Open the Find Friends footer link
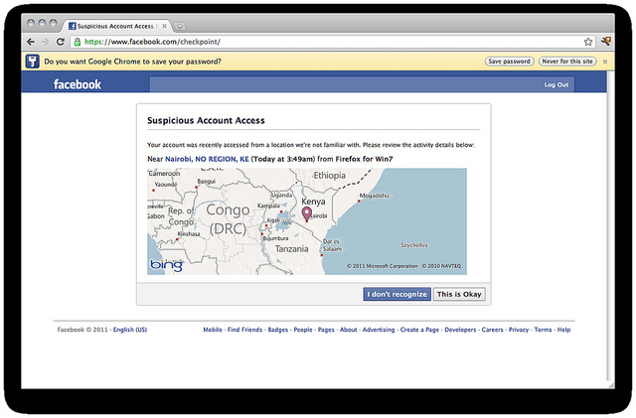 [x=245, y=330]
